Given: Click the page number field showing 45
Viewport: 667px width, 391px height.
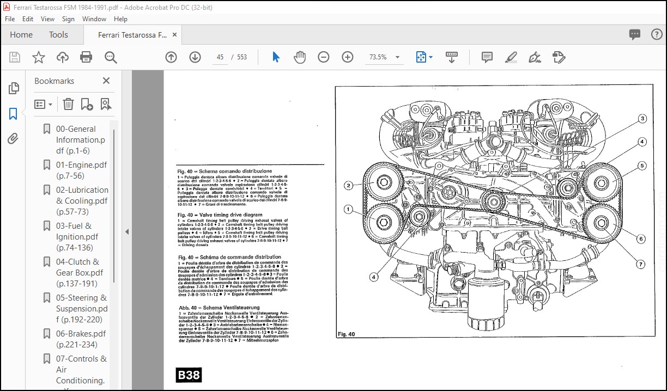Looking at the screenshot, I should pos(220,57).
